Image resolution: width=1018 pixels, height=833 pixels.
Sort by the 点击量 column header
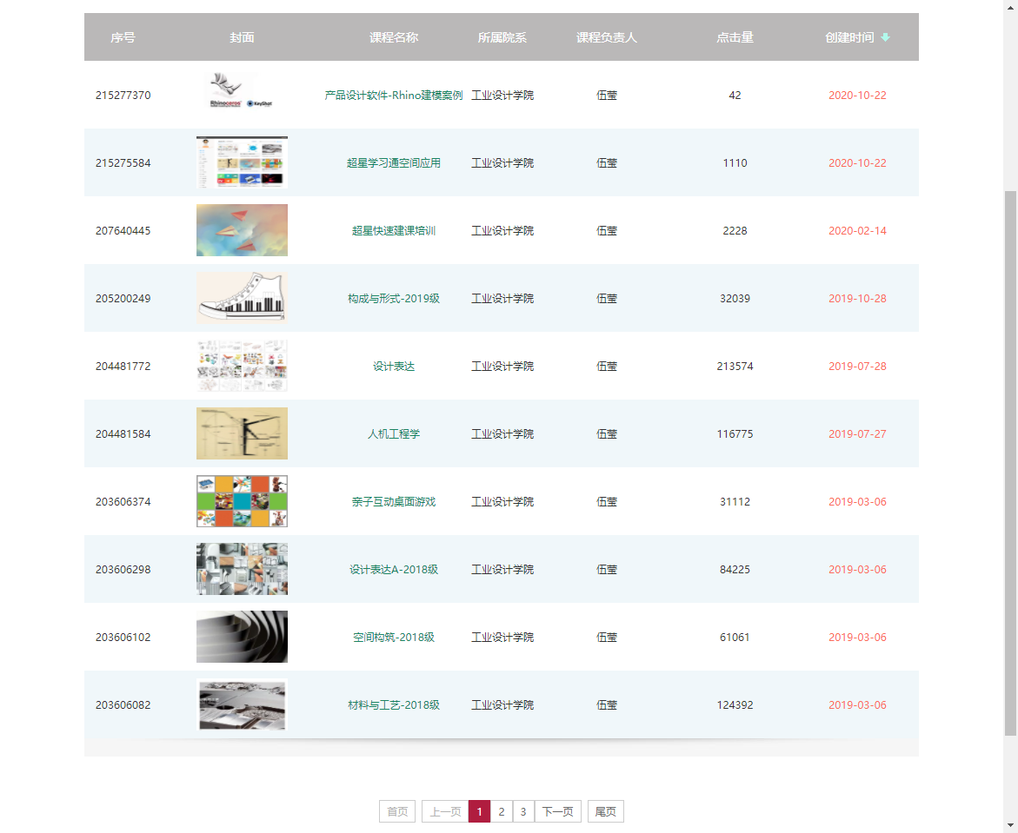coord(735,37)
